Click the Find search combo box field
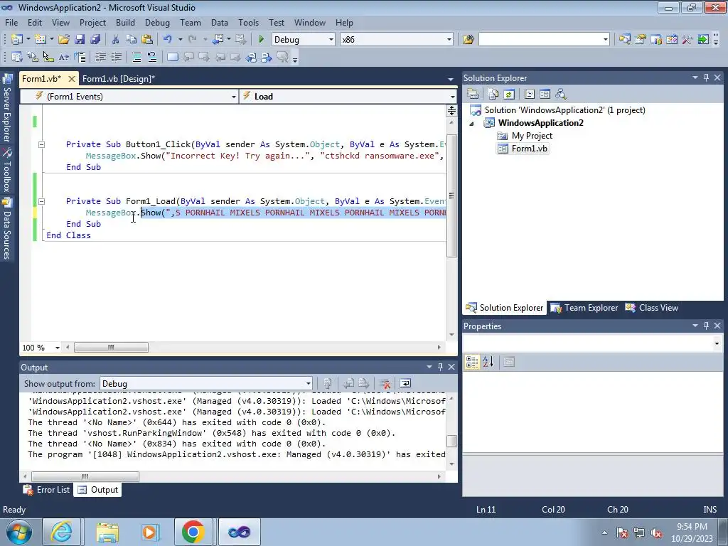 tap(540, 40)
